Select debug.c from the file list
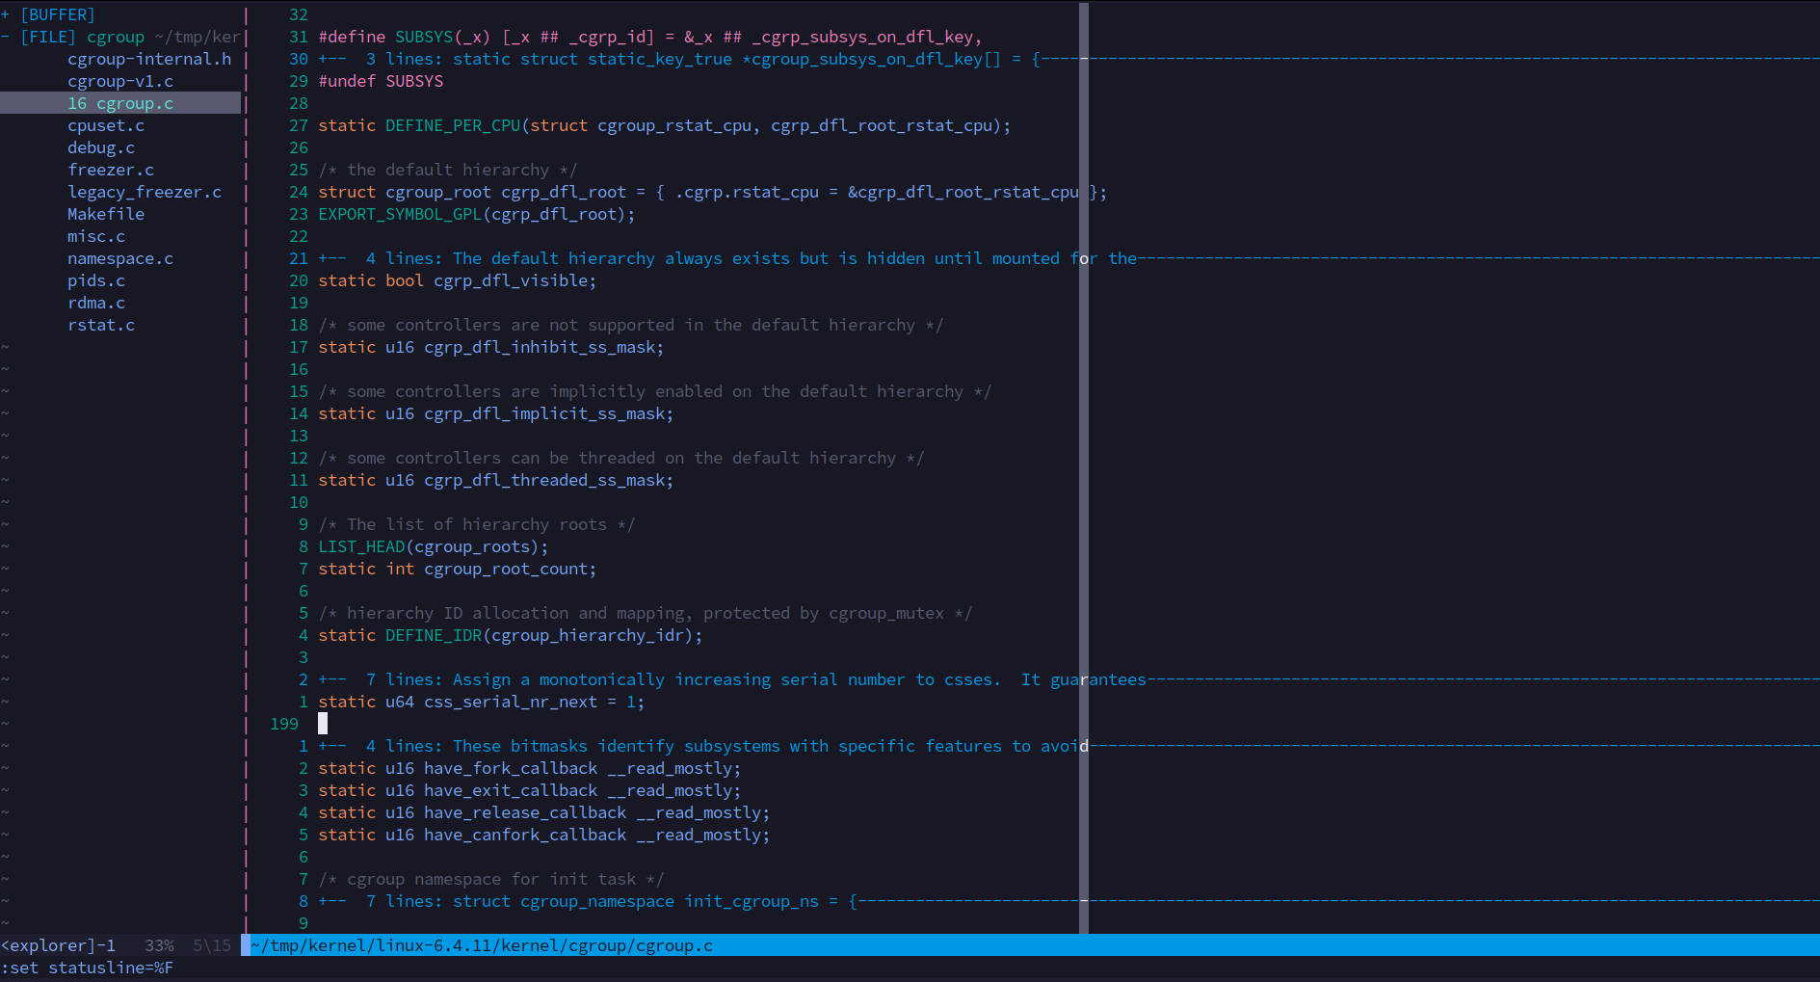 tap(101, 146)
